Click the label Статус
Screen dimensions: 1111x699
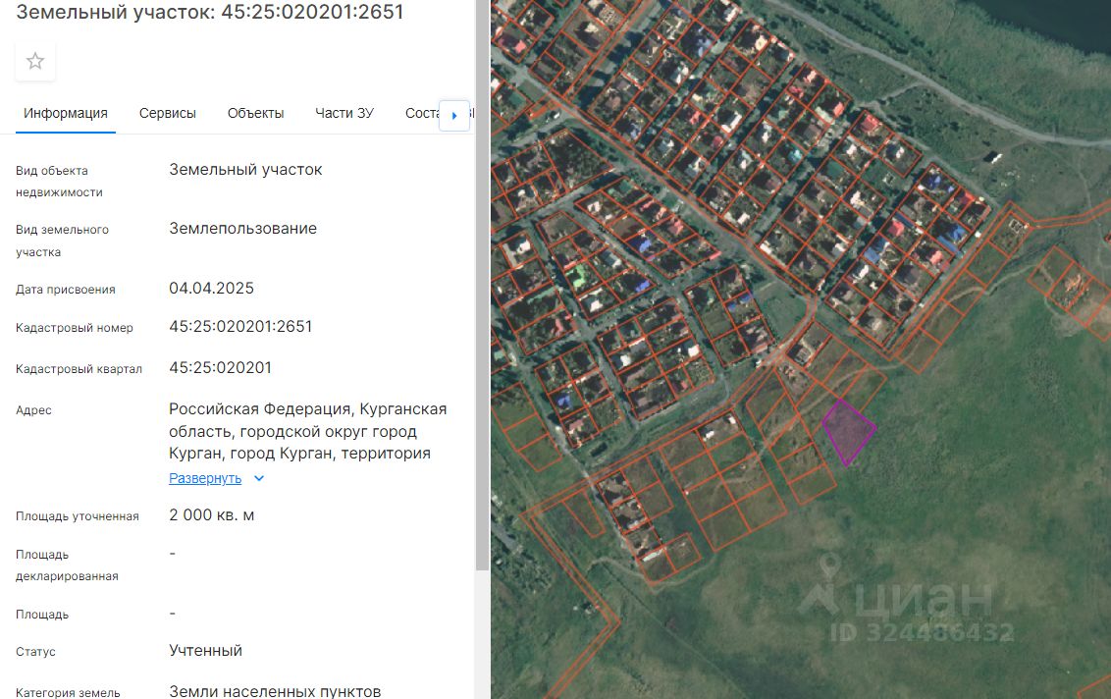(35, 652)
